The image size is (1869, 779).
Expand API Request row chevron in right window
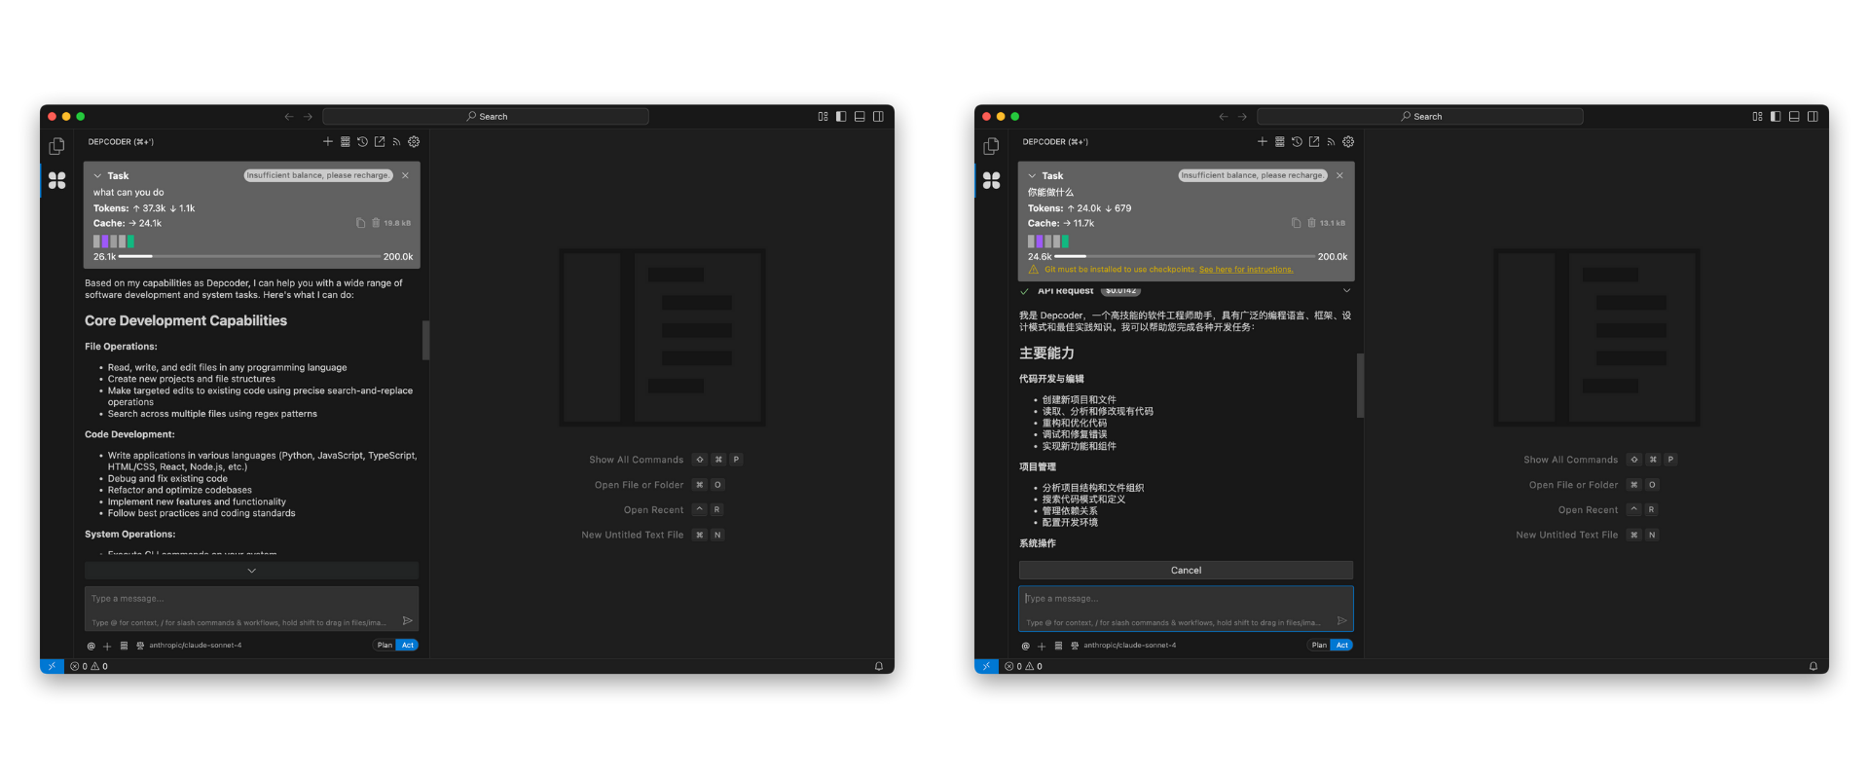(1346, 290)
